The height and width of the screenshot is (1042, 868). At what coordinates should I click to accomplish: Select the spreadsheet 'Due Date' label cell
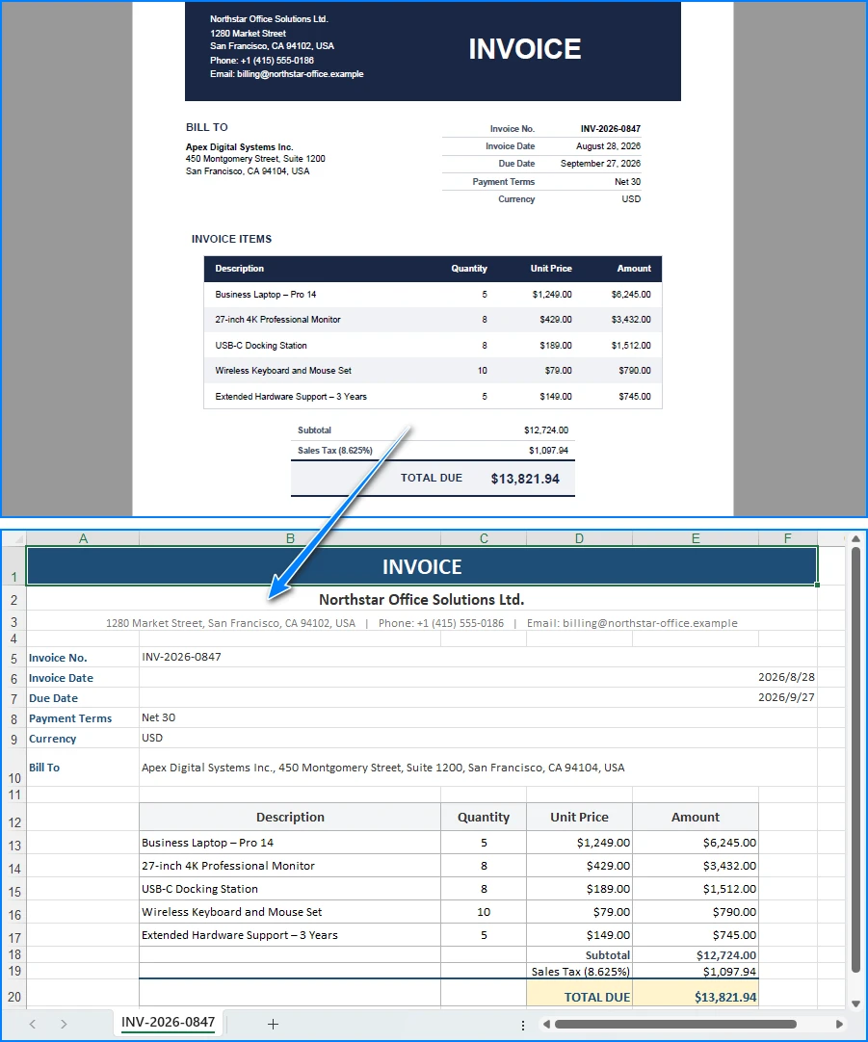point(83,698)
